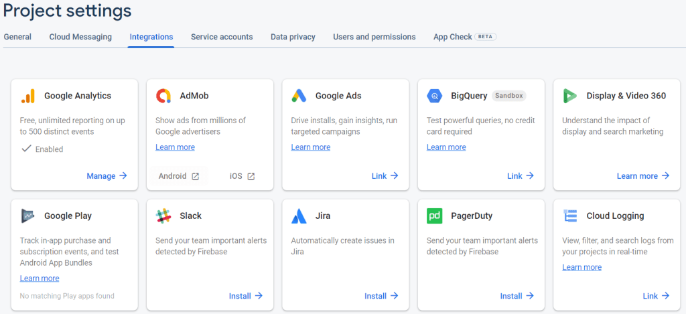
Task: Click the Google Ads card title
Action: click(x=338, y=96)
